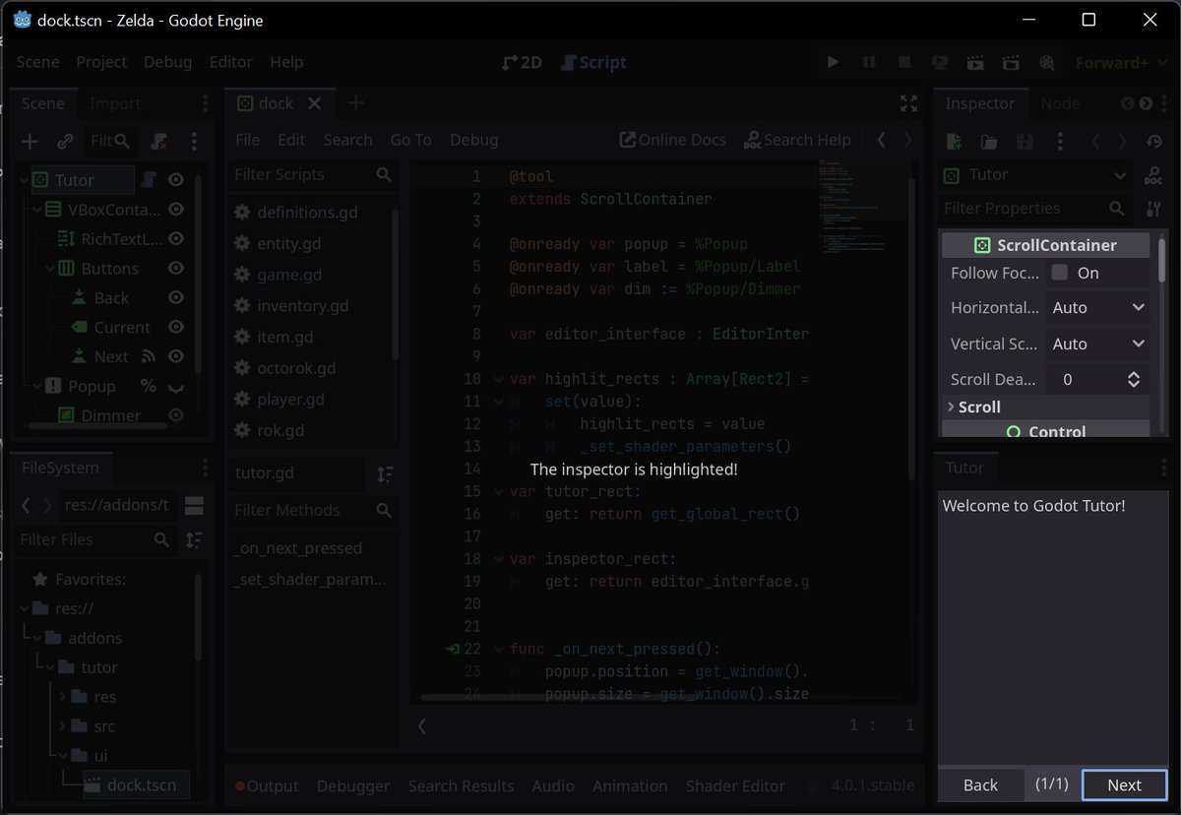
Task: Toggle FileSystem split mode icon
Action: tap(194, 505)
